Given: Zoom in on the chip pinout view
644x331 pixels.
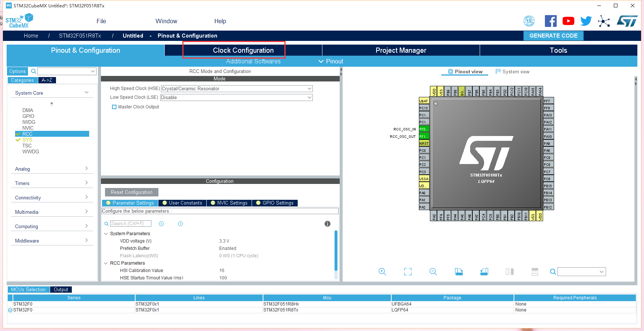Looking at the screenshot, I should [382, 272].
